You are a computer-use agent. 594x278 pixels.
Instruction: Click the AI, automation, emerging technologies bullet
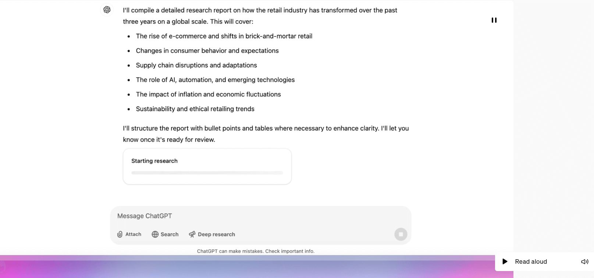(x=215, y=80)
